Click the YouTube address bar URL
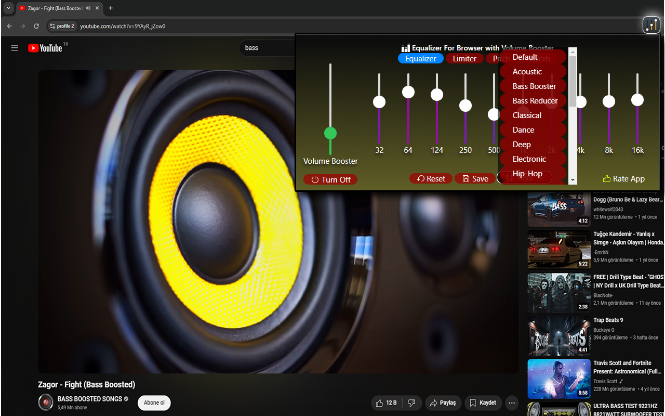The image size is (665, 416). pyautogui.click(x=123, y=26)
